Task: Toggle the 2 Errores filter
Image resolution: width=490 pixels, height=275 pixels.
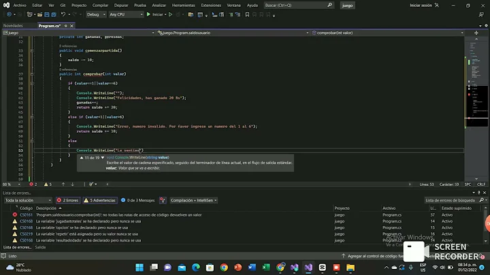Action: (68, 200)
